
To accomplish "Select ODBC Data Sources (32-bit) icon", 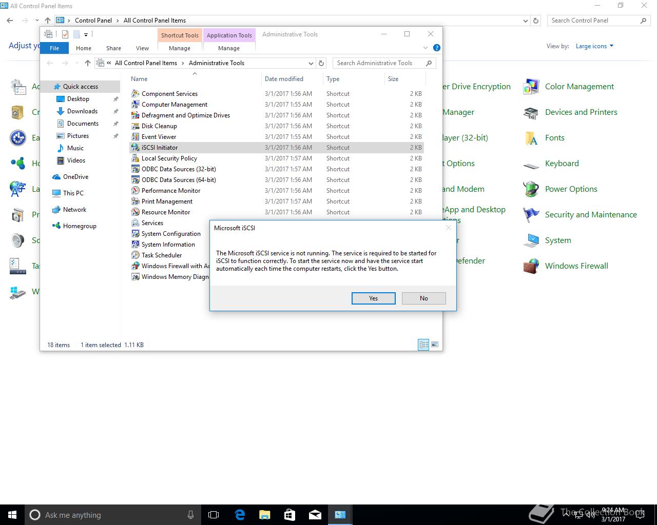I will pyautogui.click(x=136, y=169).
